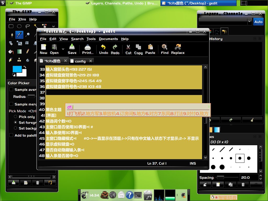Click the white background color swatch
This screenshot has width=268, height=201.
click(24, 74)
